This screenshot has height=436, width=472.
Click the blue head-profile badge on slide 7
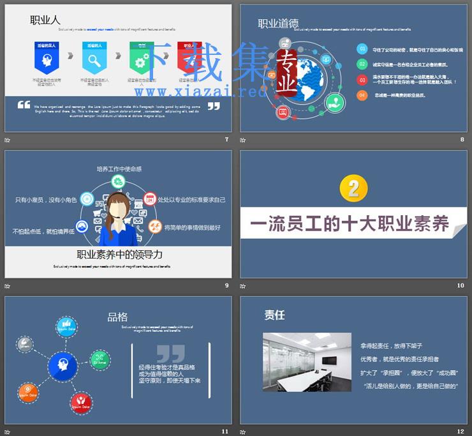click(47, 58)
